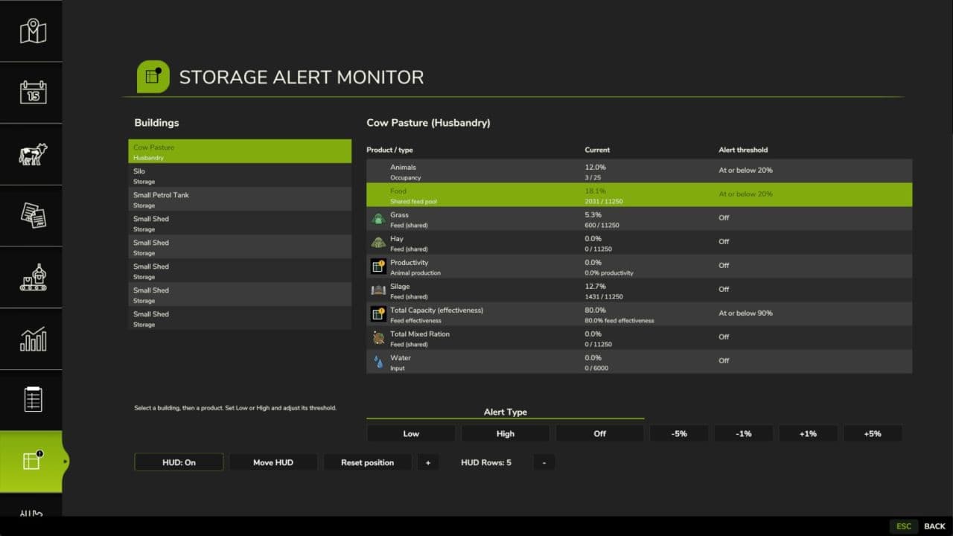Click the Productivity row icon
Viewport: 953px width, 536px height.
[378, 266]
